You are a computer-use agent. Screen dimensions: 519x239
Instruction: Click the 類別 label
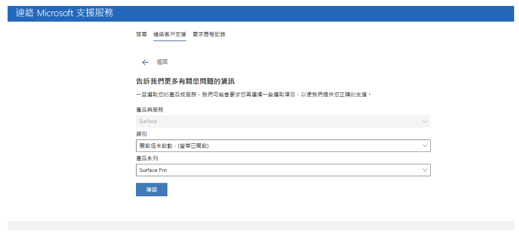click(x=141, y=134)
